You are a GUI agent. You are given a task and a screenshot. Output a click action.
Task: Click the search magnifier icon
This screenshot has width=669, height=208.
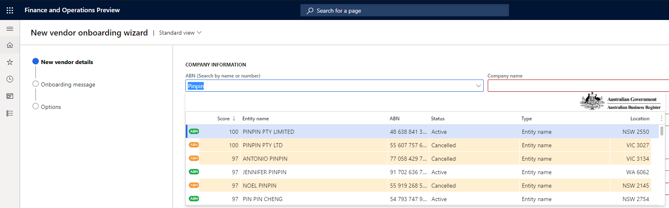point(310,11)
